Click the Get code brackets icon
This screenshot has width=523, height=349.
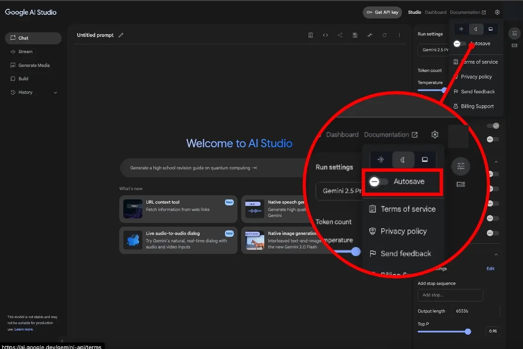(x=325, y=35)
